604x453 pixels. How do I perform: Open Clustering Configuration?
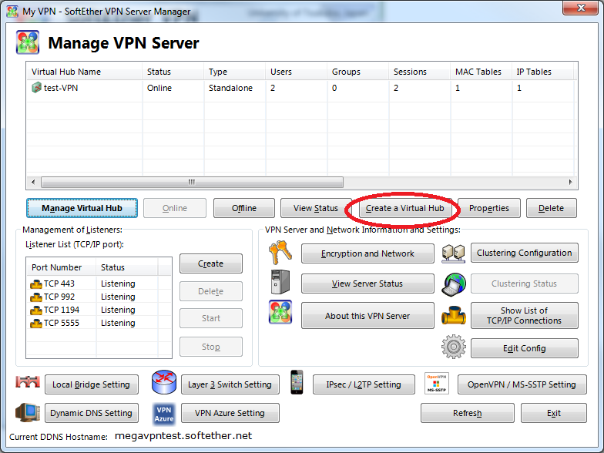(x=524, y=253)
